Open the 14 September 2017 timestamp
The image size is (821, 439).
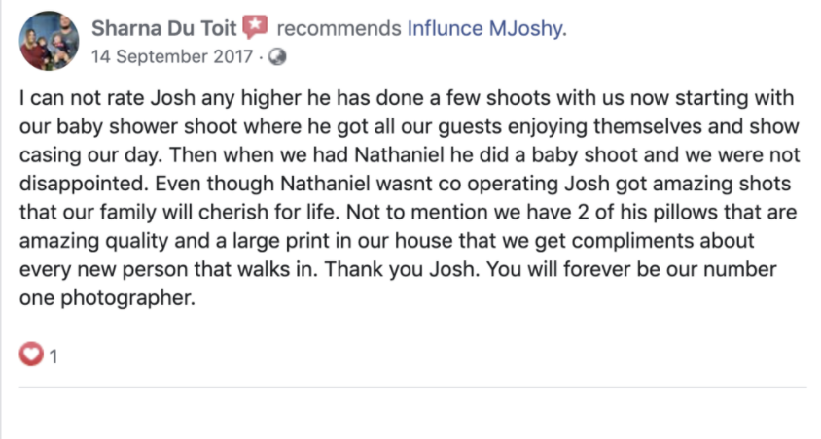coord(172,56)
